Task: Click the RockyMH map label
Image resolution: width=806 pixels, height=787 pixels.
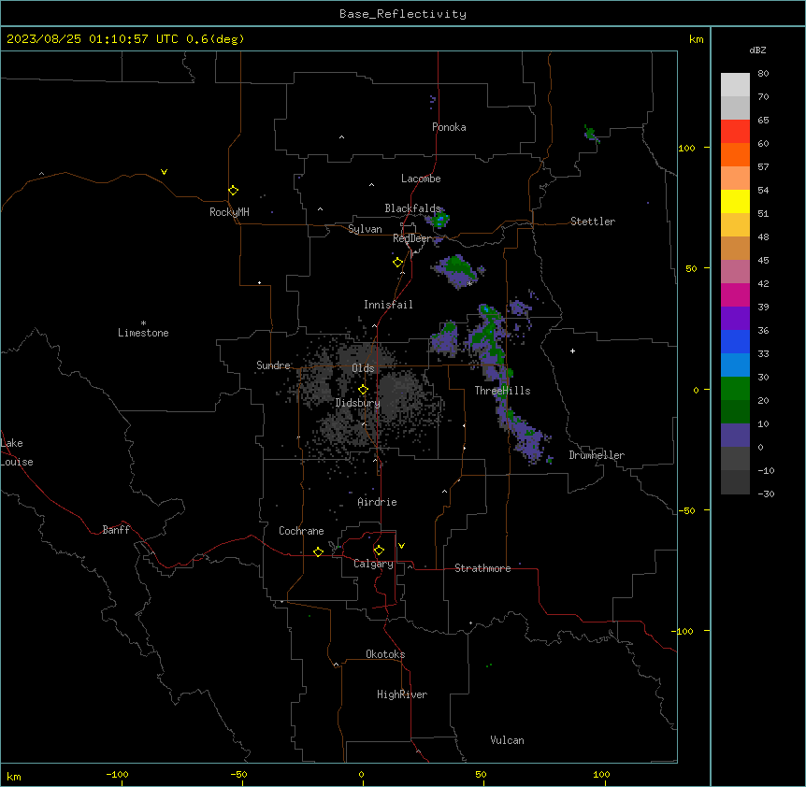Action: pyautogui.click(x=229, y=212)
